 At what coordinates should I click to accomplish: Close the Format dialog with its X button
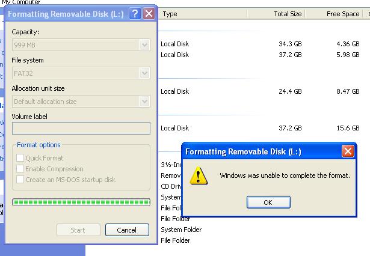149,14
